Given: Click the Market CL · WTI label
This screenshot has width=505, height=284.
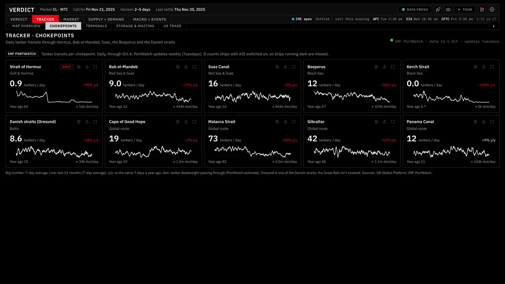Looking at the screenshot, I should pos(54,9).
